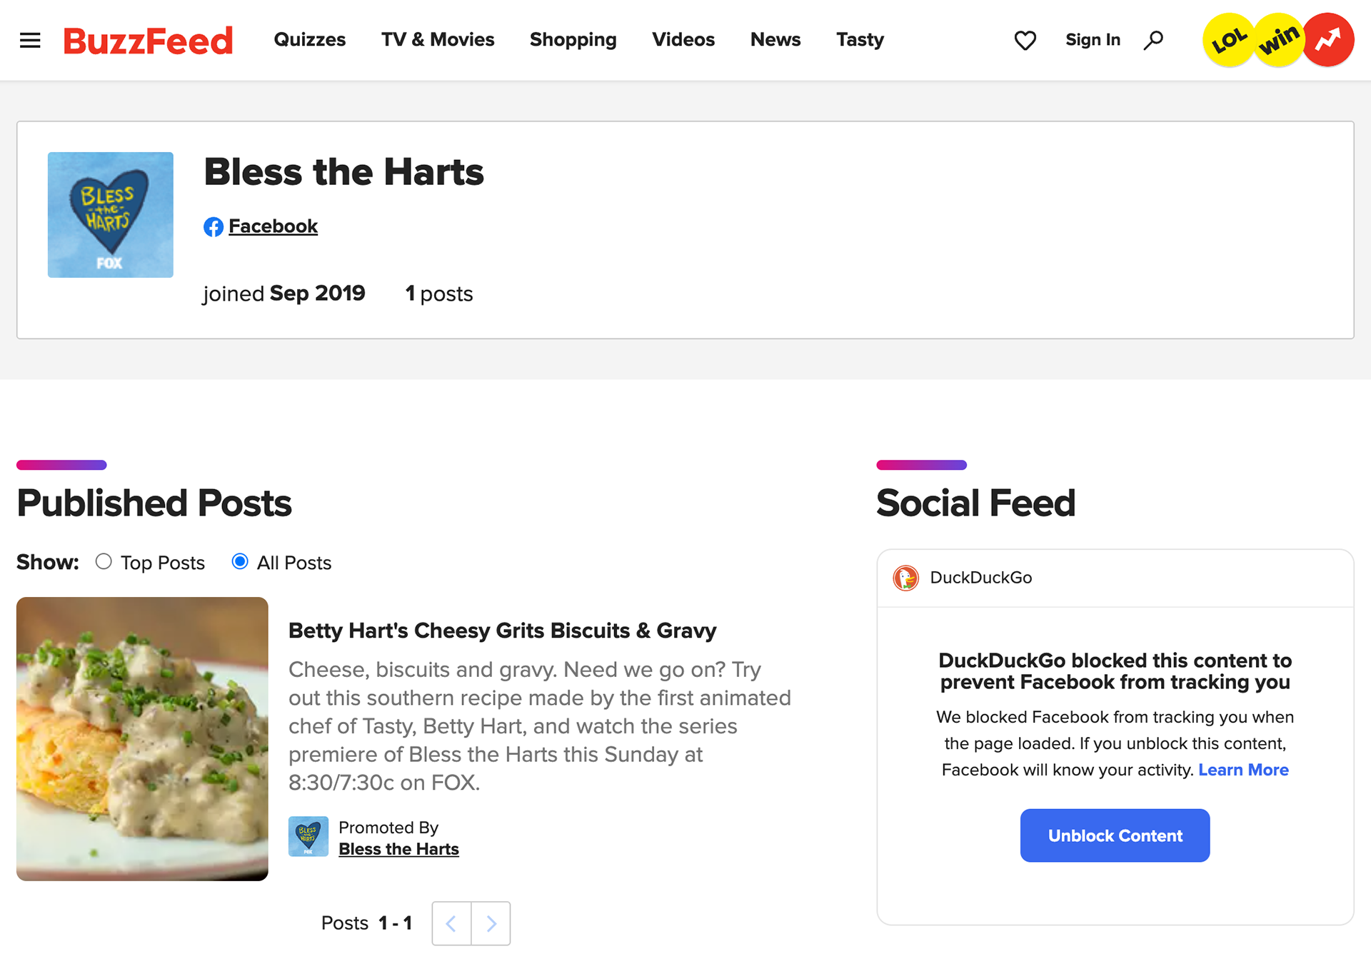The height and width of the screenshot is (959, 1371).
Task: Click the heart favorites icon
Action: coord(1025,40)
